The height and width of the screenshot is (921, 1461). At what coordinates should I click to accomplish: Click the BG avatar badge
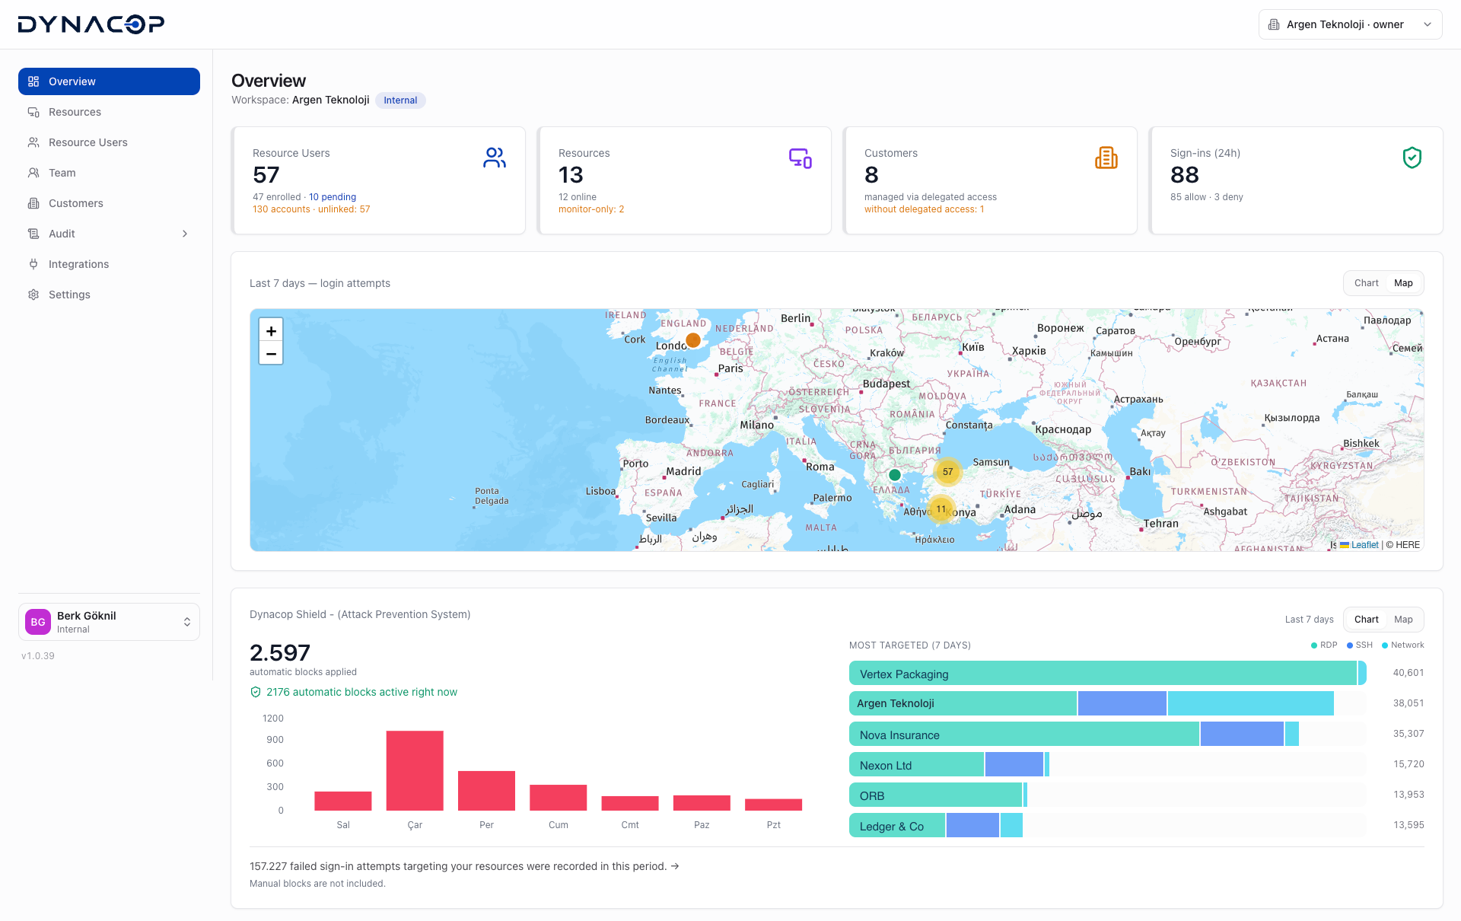[38, 622]
